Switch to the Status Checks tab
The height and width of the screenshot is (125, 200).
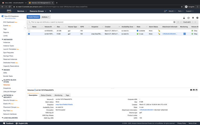[x=46, y=95]
